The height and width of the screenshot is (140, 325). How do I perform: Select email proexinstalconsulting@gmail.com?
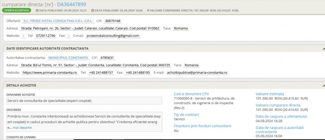(113, 36)
